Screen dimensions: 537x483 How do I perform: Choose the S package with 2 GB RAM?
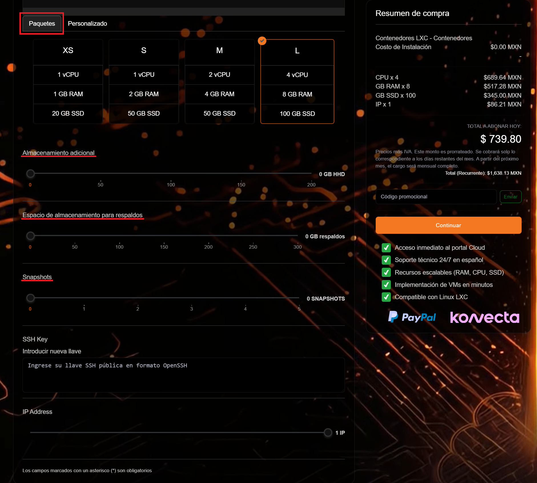144,81
